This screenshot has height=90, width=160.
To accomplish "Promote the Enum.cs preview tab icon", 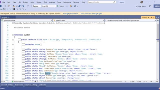I will tap(151, 18).
